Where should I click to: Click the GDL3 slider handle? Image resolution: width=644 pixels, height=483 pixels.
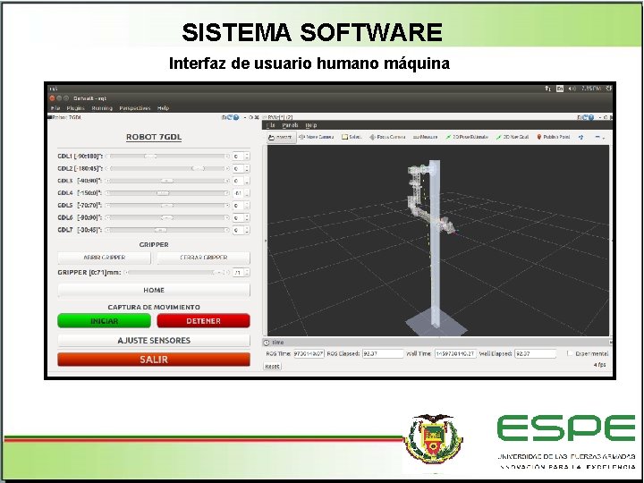point(166,181)
